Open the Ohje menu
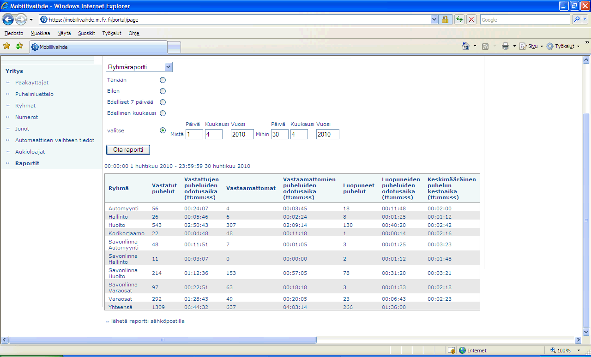 coord(134,33)
